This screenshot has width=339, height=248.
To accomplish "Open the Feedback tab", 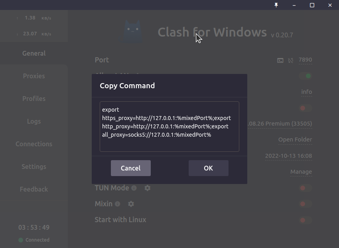I will [x=34, y=189].
